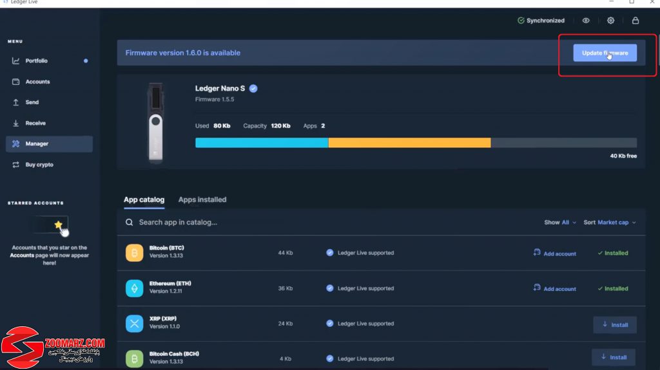Viewport: 660px width, 370px height.
Task: Click the search magnifier icon
Action: tap(129, 222)
